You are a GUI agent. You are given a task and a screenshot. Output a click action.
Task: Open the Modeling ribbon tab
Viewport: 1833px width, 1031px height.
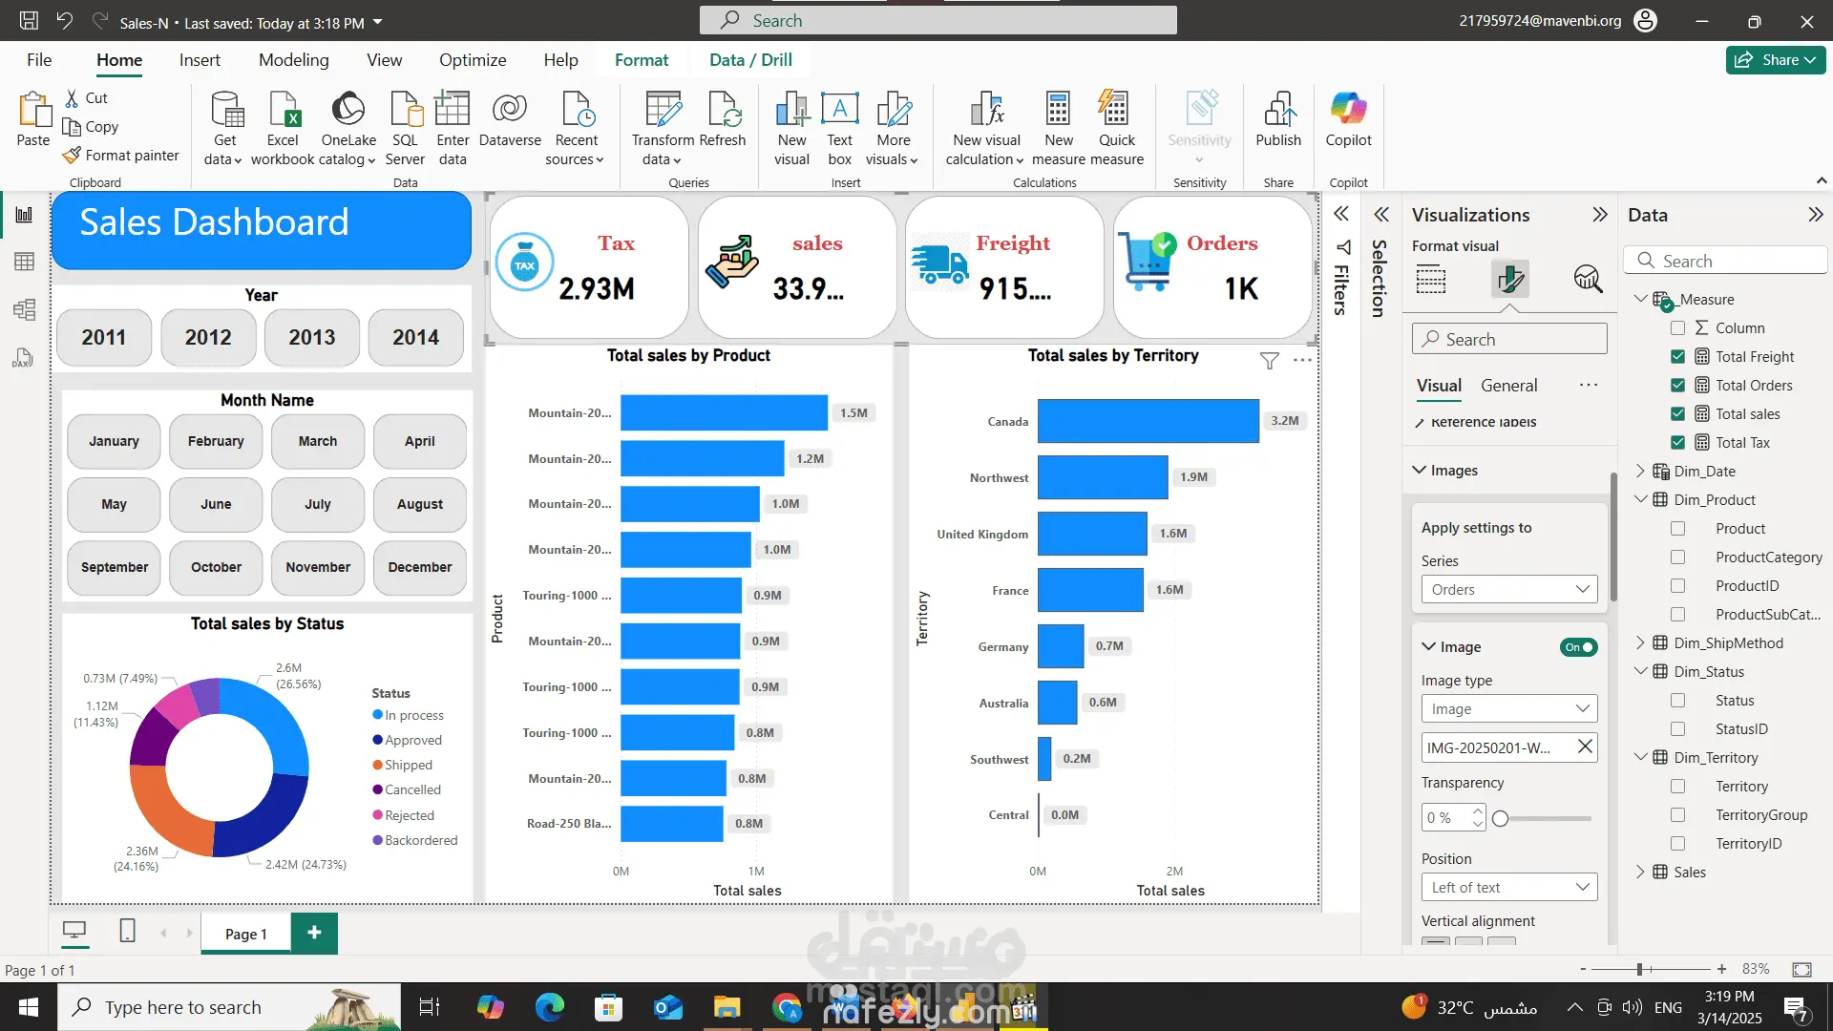pyautogui.click(x=293, y=60)
